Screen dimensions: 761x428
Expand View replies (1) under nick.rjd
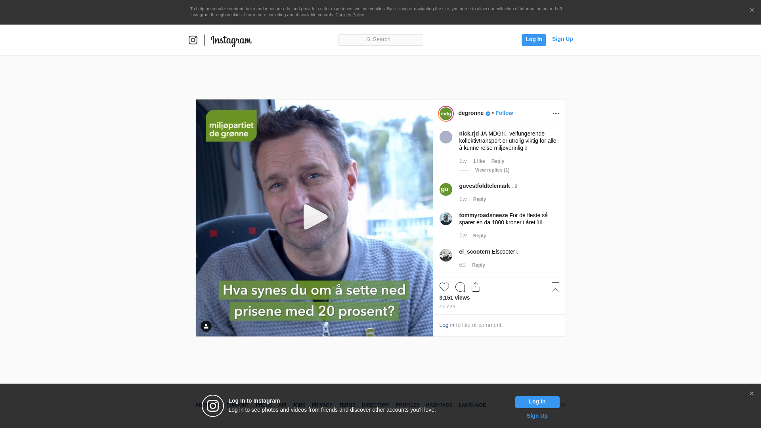click(x=492, y=170)
